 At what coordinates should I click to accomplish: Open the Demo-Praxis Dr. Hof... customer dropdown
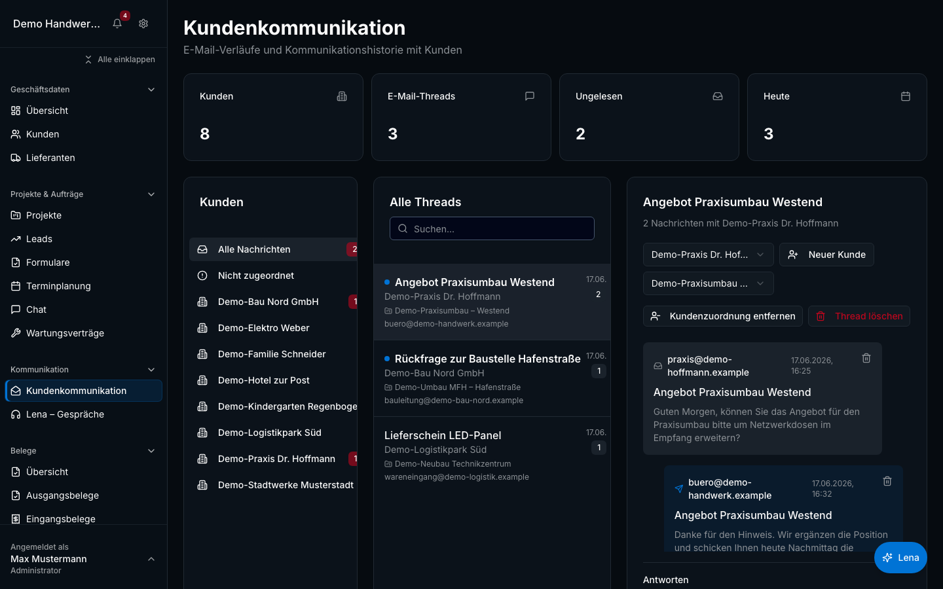tap(708, 255)
